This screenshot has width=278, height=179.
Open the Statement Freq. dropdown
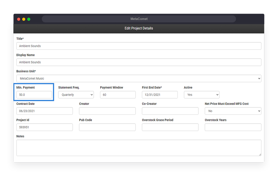(x=76, y=95)
